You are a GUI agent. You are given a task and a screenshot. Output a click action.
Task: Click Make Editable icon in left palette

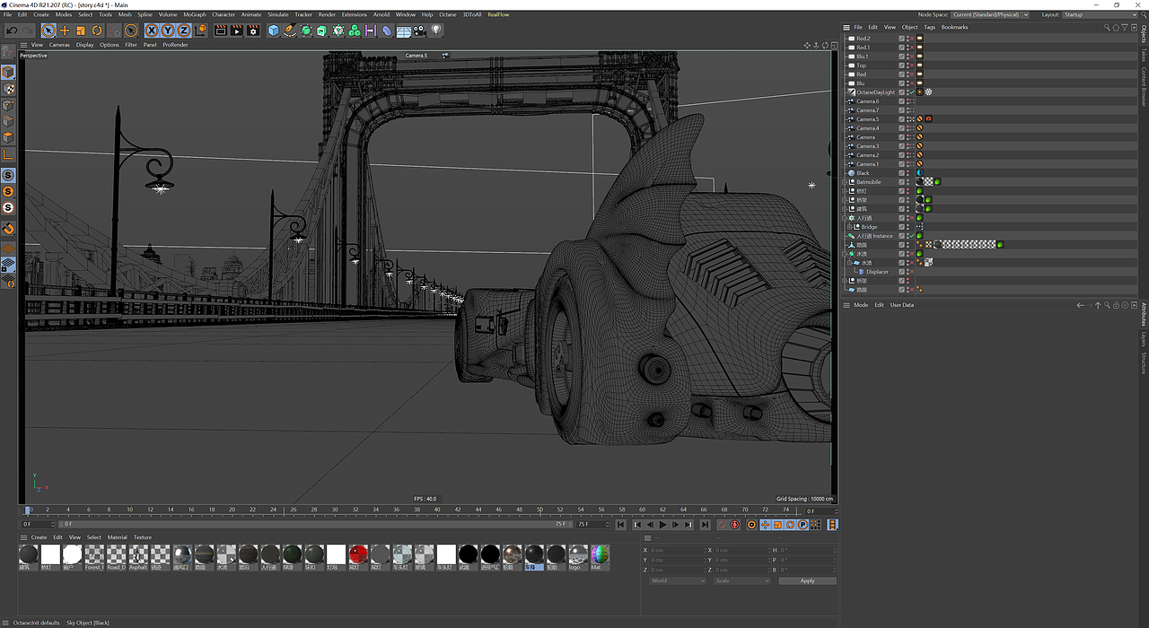(x=8, y=52)
